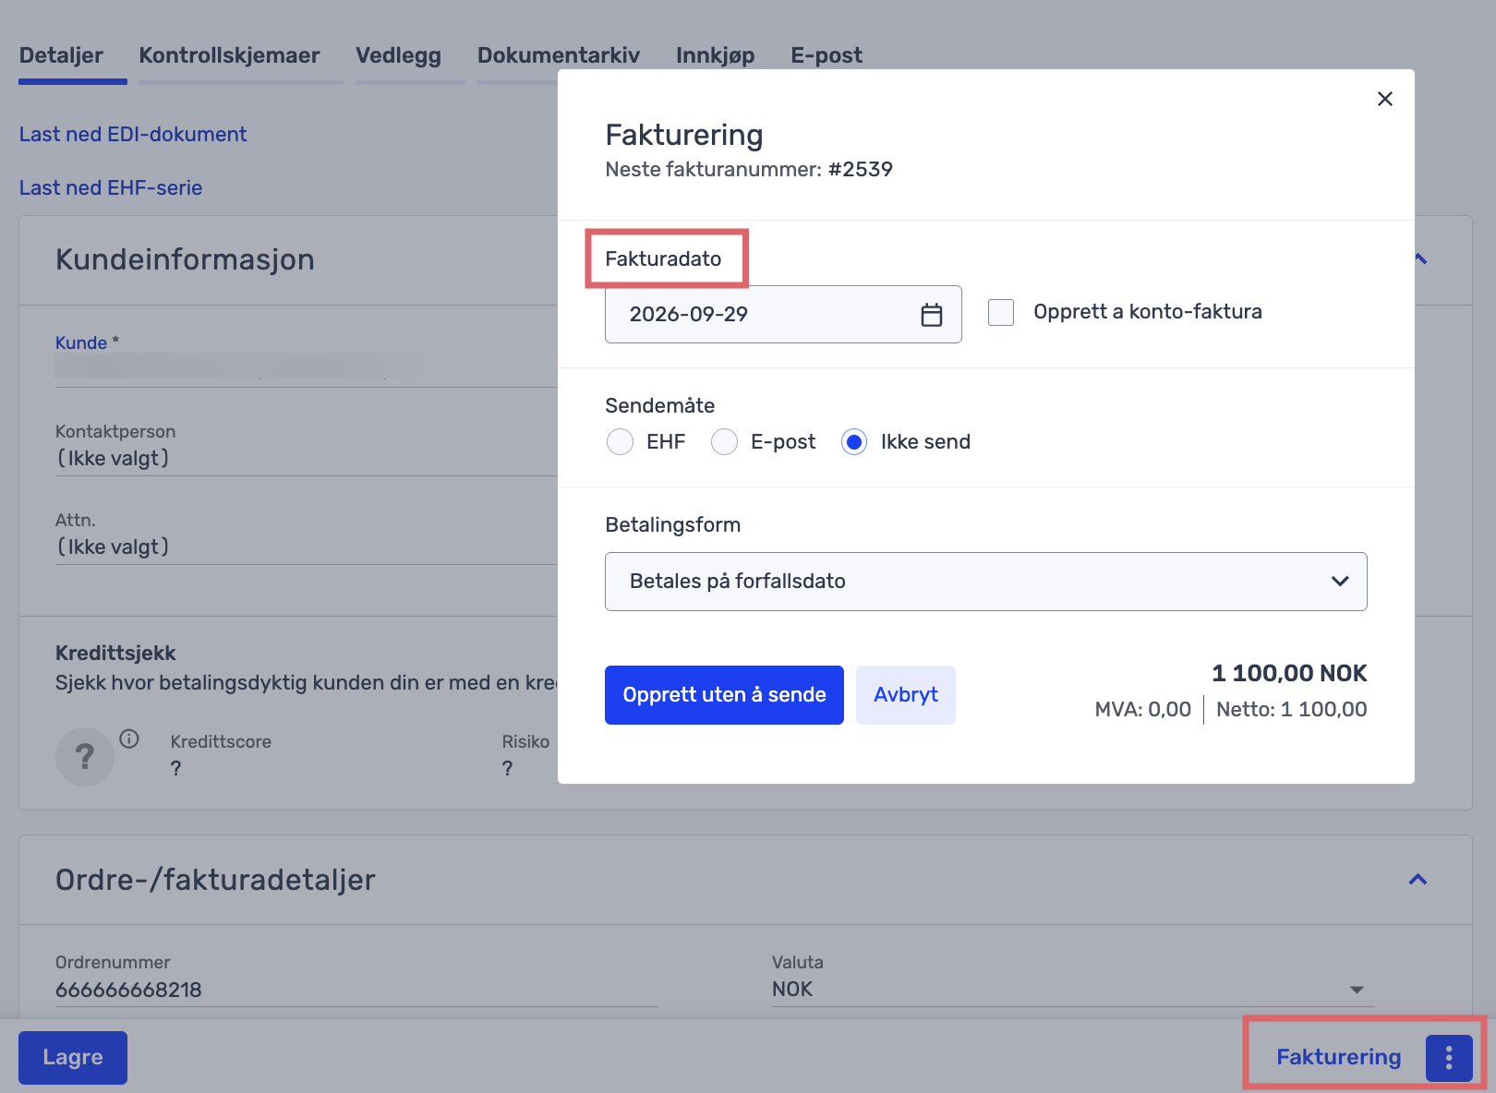Click Opprett uten å sende button

point(724,695)
